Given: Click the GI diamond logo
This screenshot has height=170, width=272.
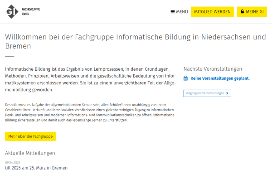Looking at the screenshot, I should [12, 12].
